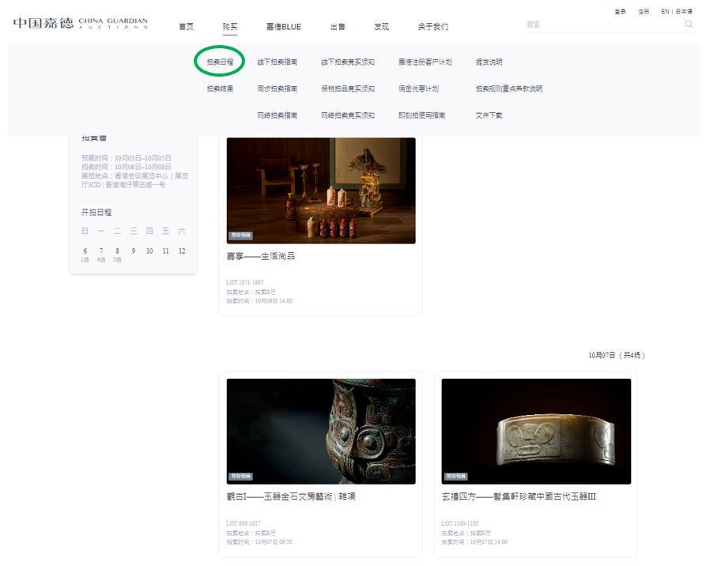Open 提货说明 submenu link
Image resolution: width=706 pixels, height=566 pixels.
click(489, 62)
